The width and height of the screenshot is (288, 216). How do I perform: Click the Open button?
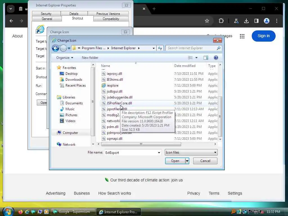(x=175, y=161)
